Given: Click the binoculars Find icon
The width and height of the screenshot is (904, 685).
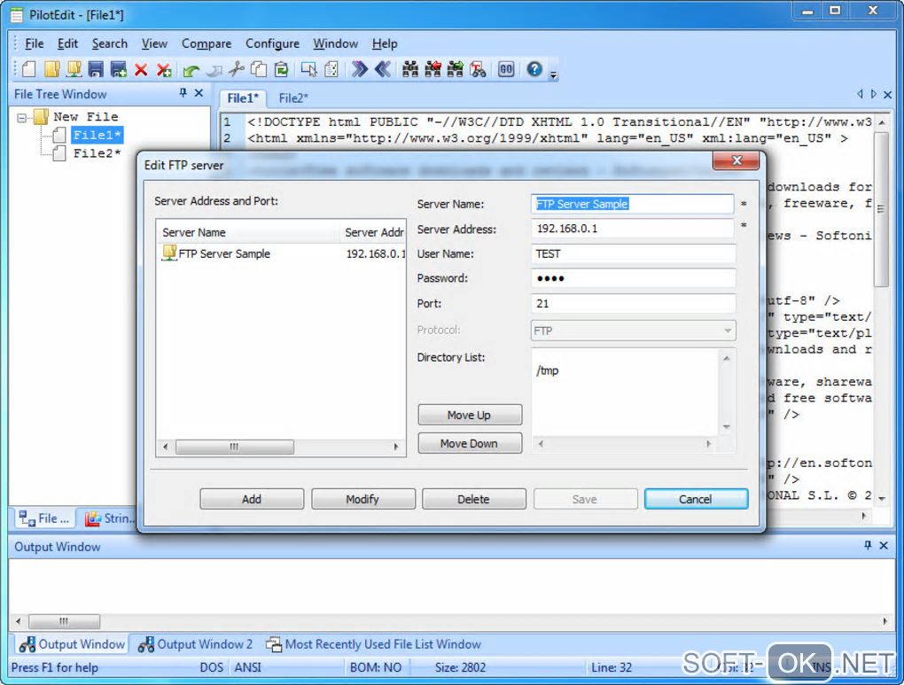Looking at the screenshot, I should tap(410, 70).
